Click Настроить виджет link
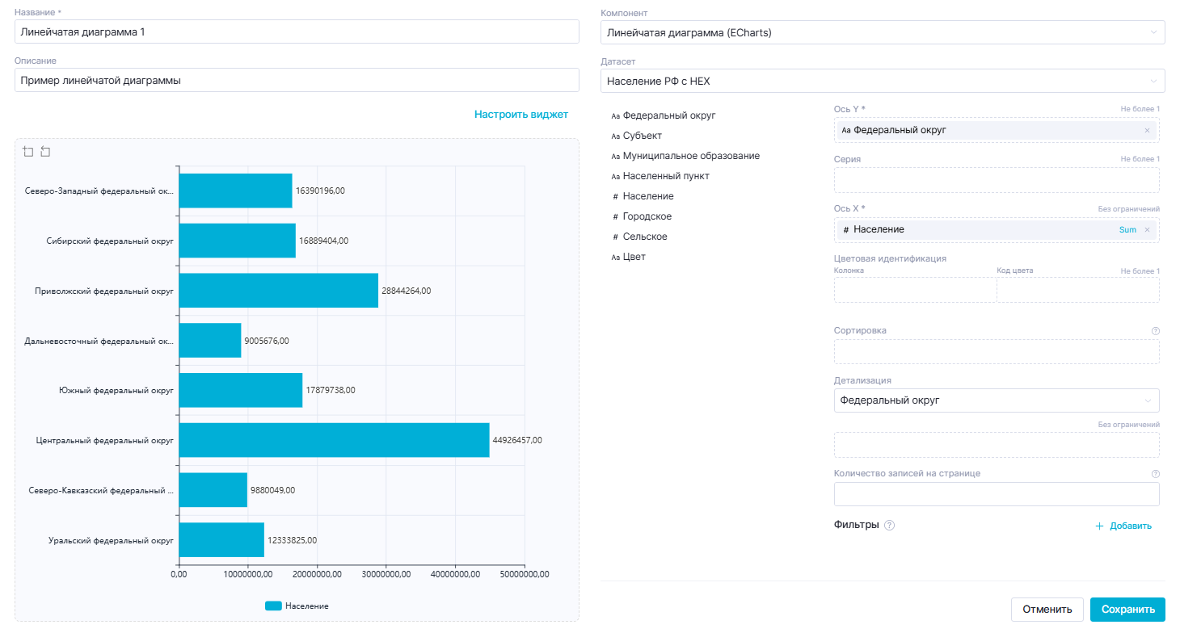 tap(520, 115)
